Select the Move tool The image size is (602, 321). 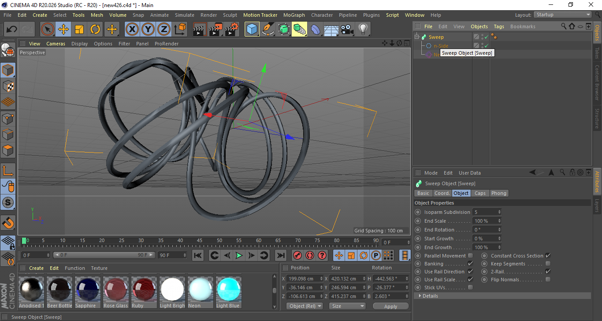point(63,30)
